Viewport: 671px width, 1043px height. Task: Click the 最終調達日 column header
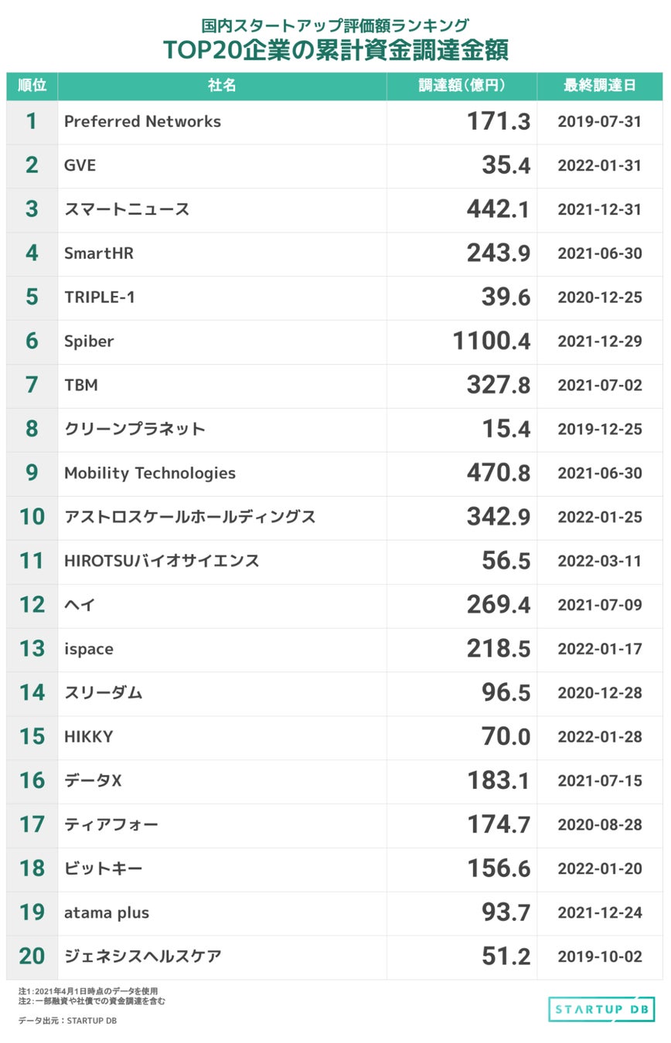pos(600,86)
